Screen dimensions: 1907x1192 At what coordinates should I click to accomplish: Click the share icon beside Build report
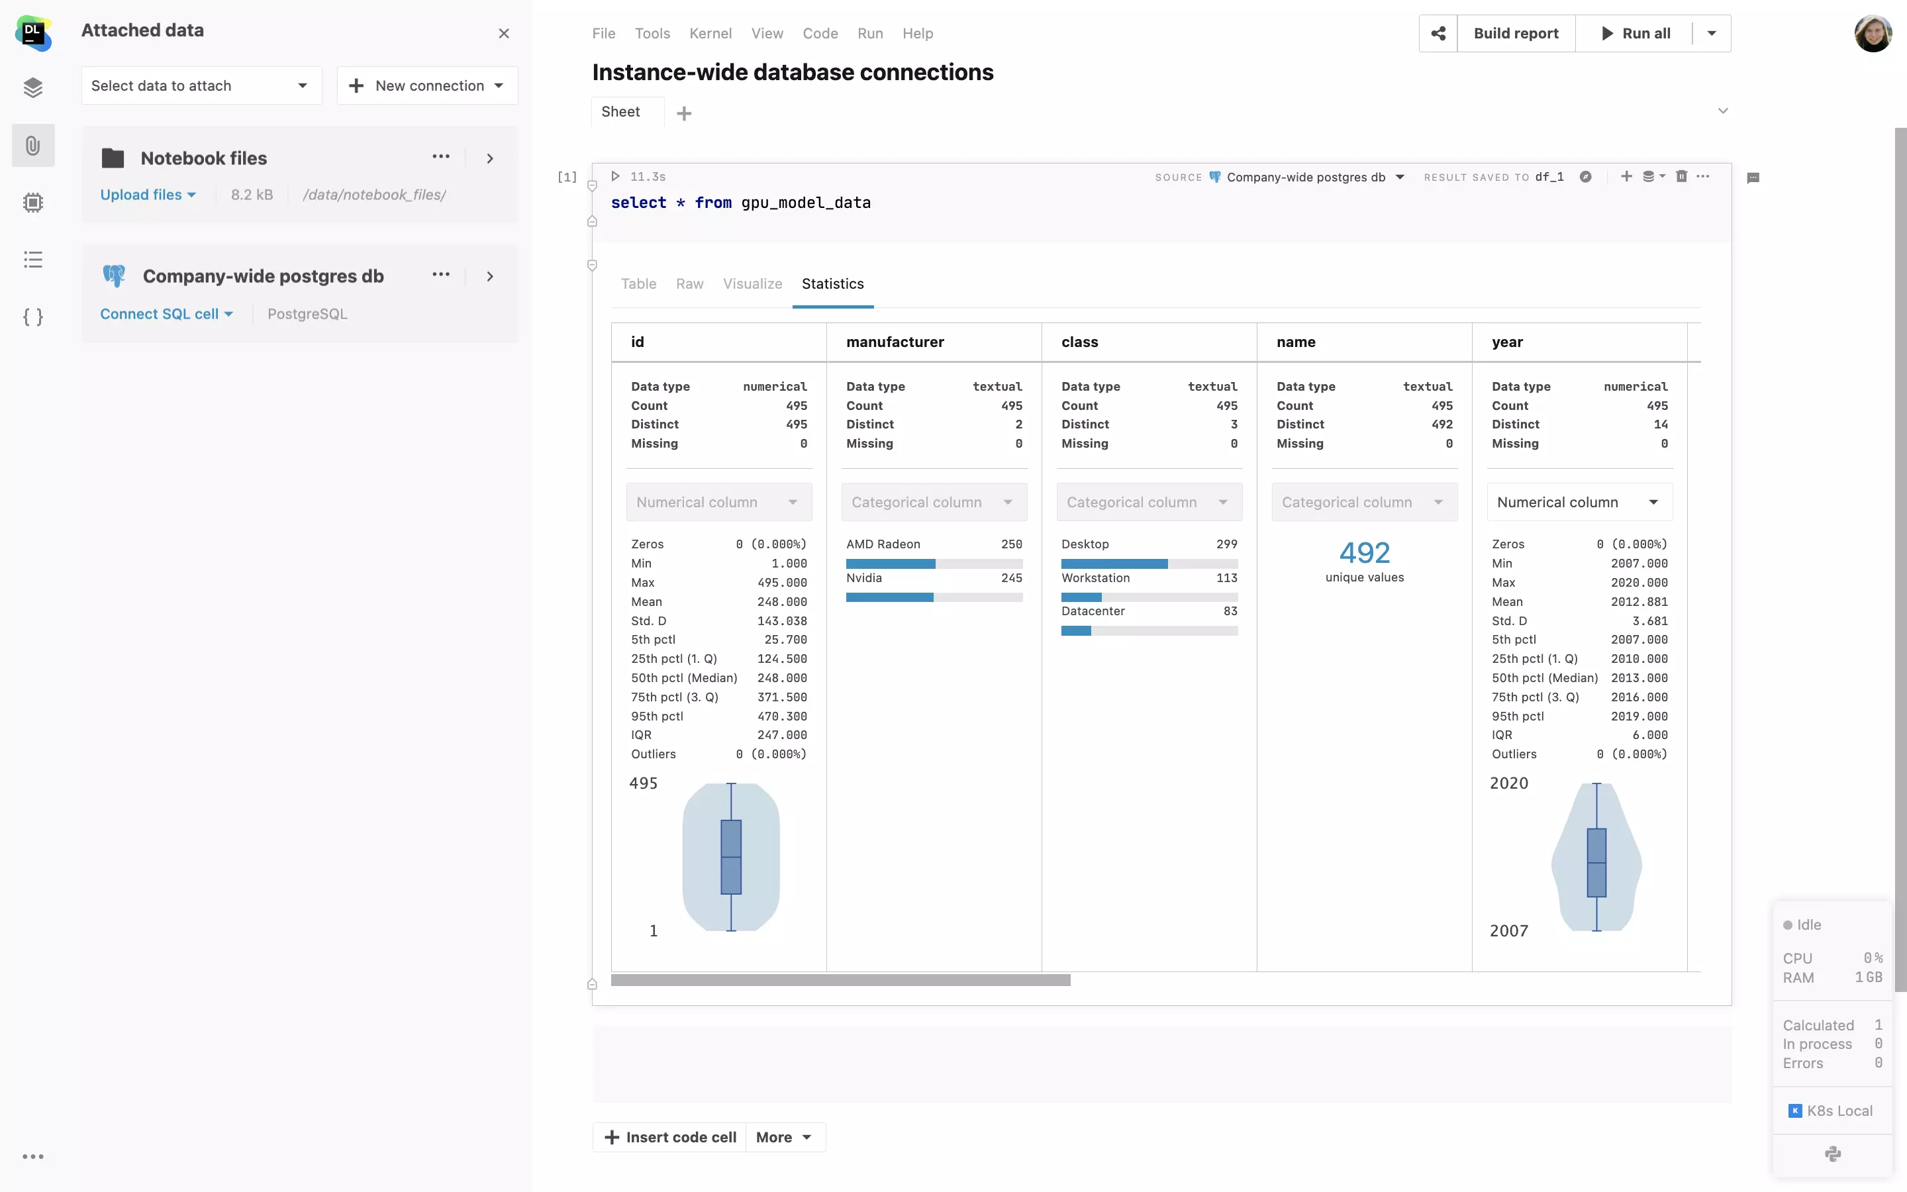pos(1438,33)
